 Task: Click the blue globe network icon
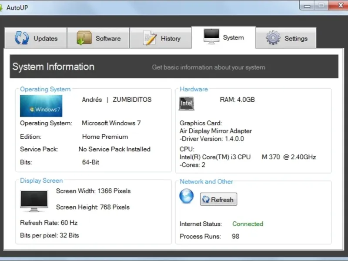pyautogui.click(x=187, y=196)
